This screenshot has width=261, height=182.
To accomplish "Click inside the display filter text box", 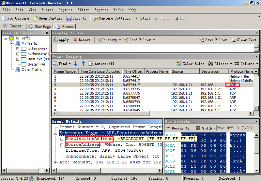I will tap(155, 48).
